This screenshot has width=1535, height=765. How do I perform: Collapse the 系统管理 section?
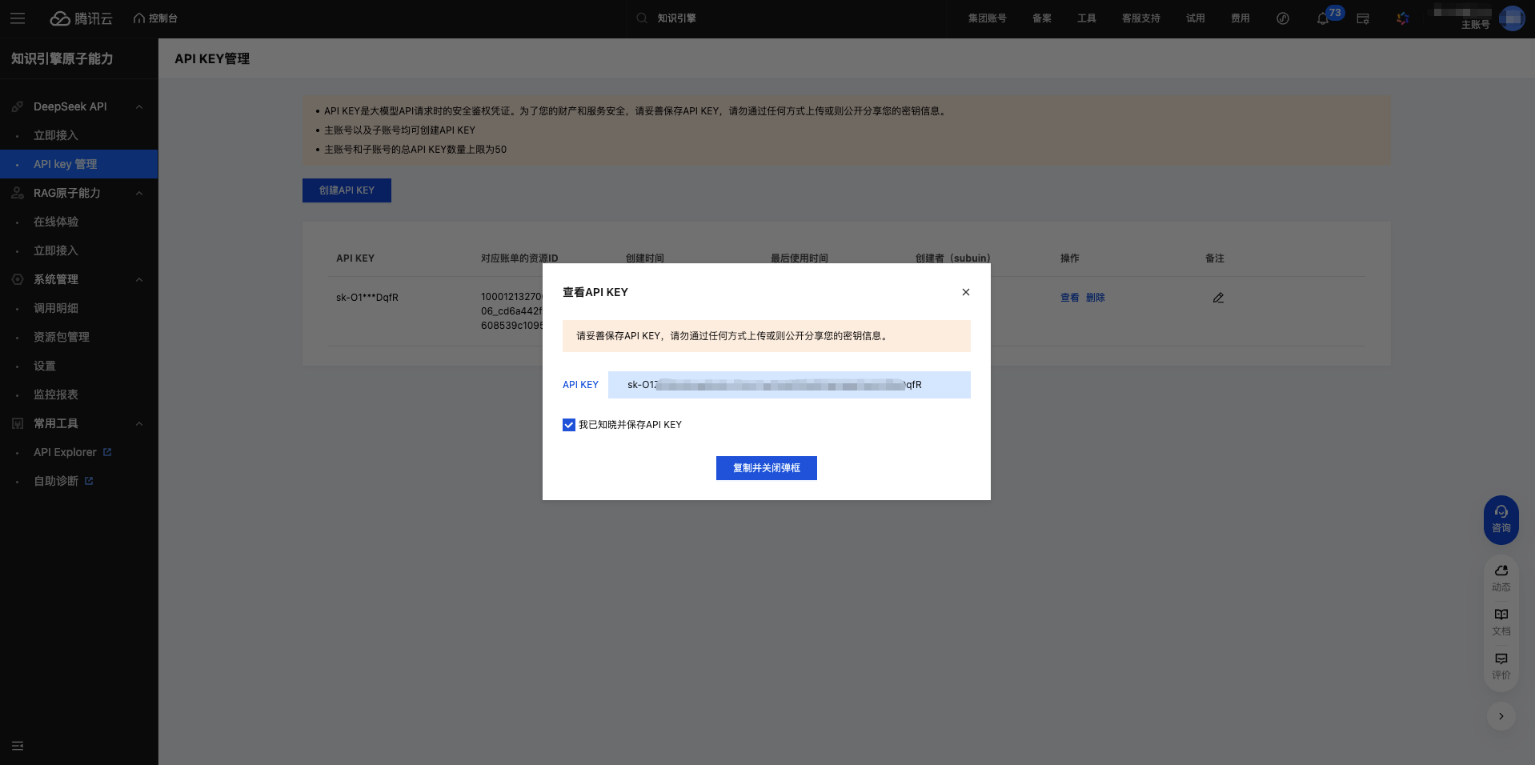(138, 279)
